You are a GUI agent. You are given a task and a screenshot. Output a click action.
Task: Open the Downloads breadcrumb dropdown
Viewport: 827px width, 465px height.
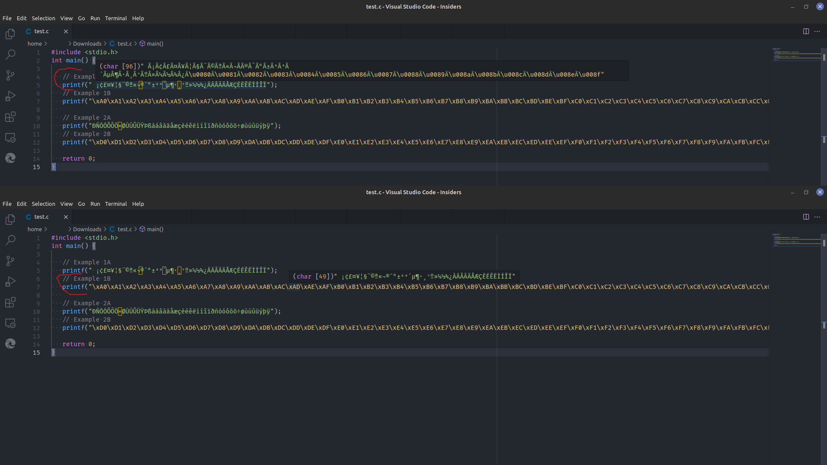pyautogui.click(x=87, y=43)
